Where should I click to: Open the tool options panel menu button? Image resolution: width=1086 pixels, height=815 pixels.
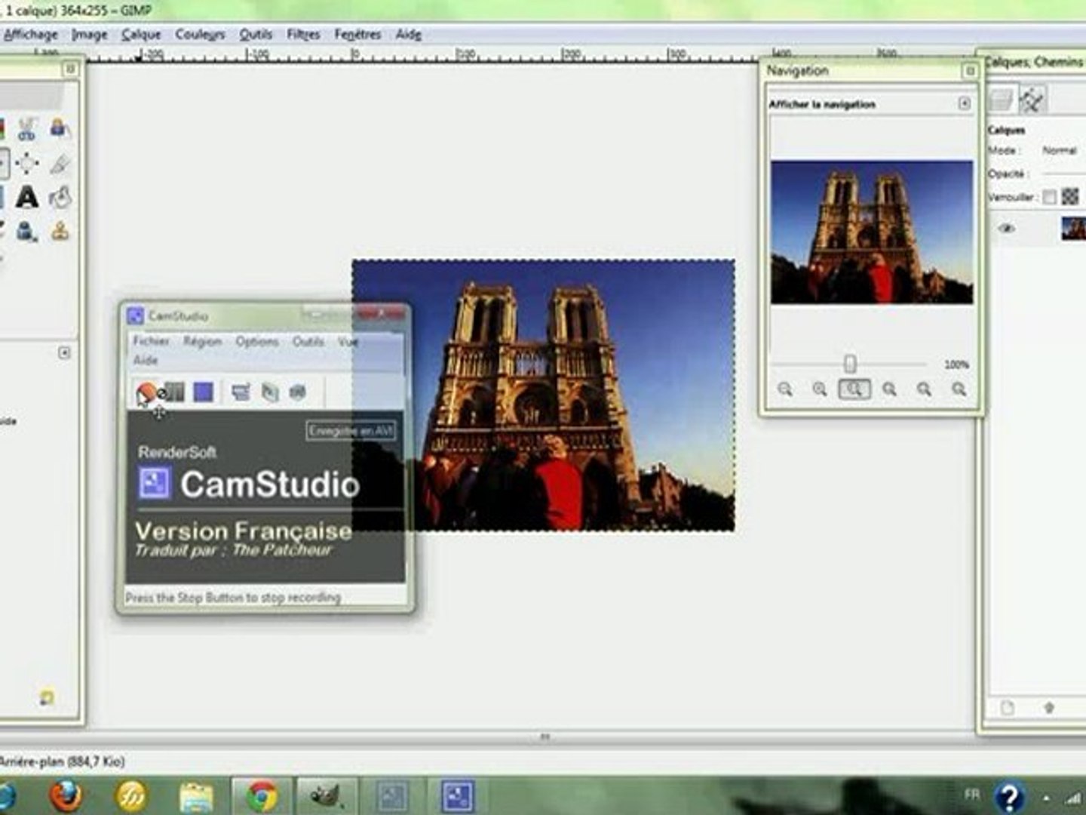coord(64,352)
